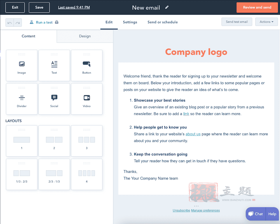Viewport: 280px width, 224px height.
Task: Open the Chat bubble icon
Action: pyautogui.click(x=251, y=214)
